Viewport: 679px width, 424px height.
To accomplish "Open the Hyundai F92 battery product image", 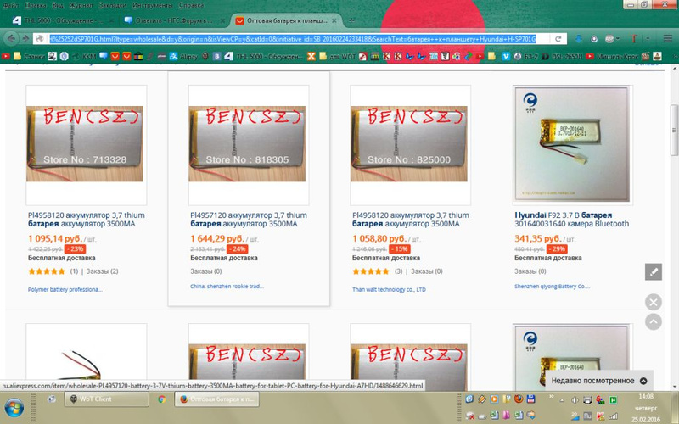I will click(571, 144).
